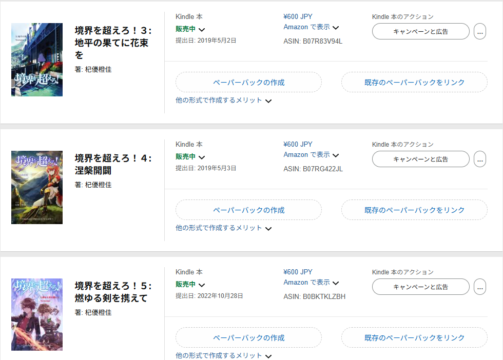Expand 他の形式で作成するメリット under volume 4
The width and height of the screenshot is (503, 360).
click(x=223, y=228)
